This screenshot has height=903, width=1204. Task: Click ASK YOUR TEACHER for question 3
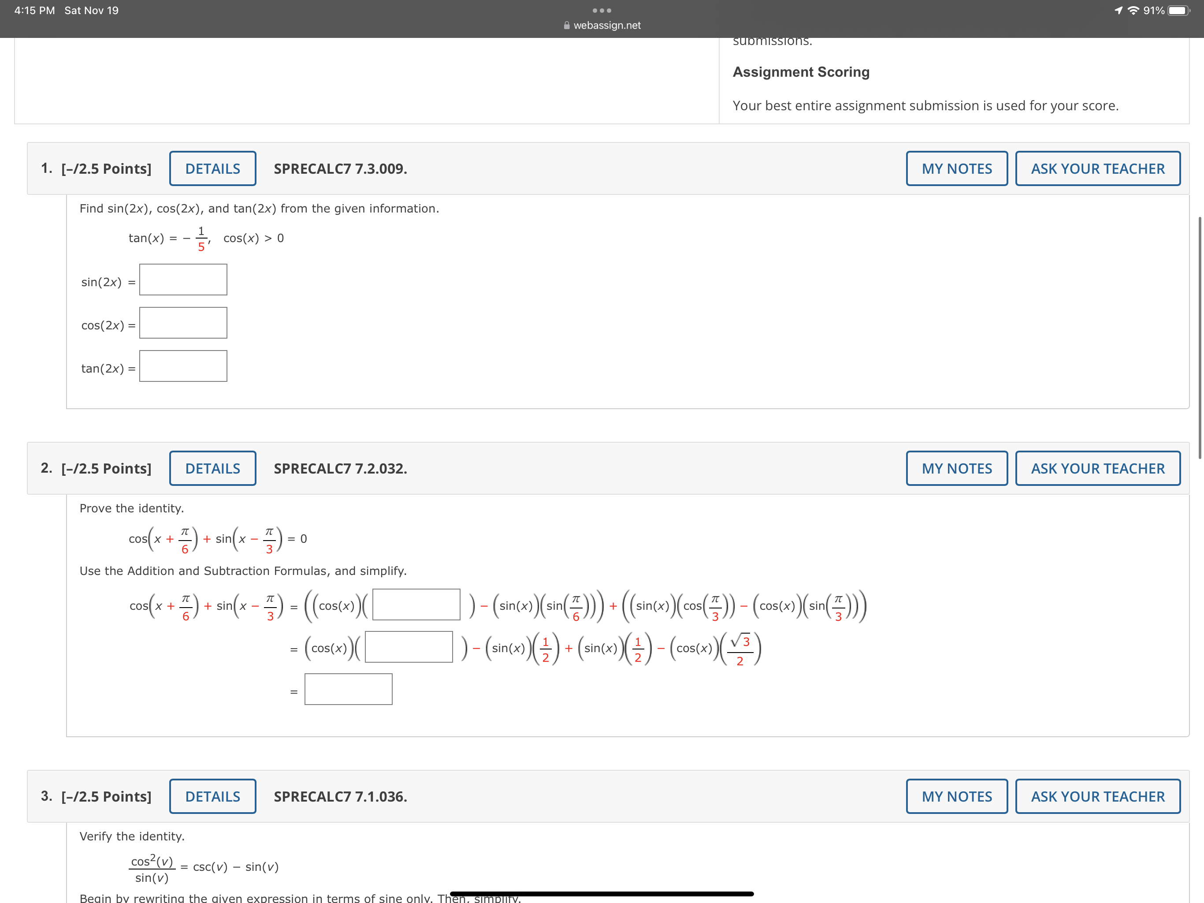pyautogui.click(x=1097, y=796)
